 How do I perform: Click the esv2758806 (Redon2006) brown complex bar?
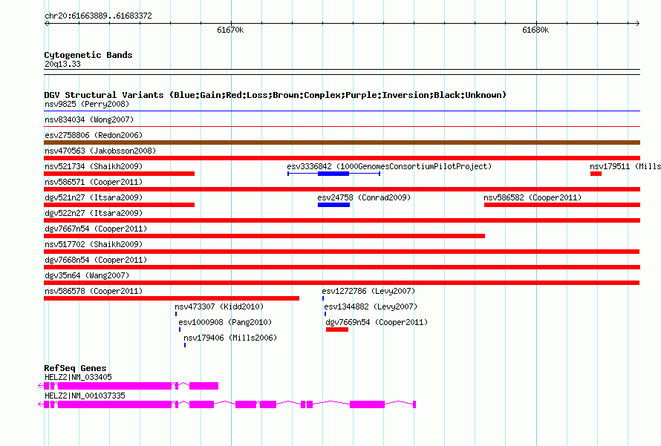pyautogui.click(x=342, y=142)
